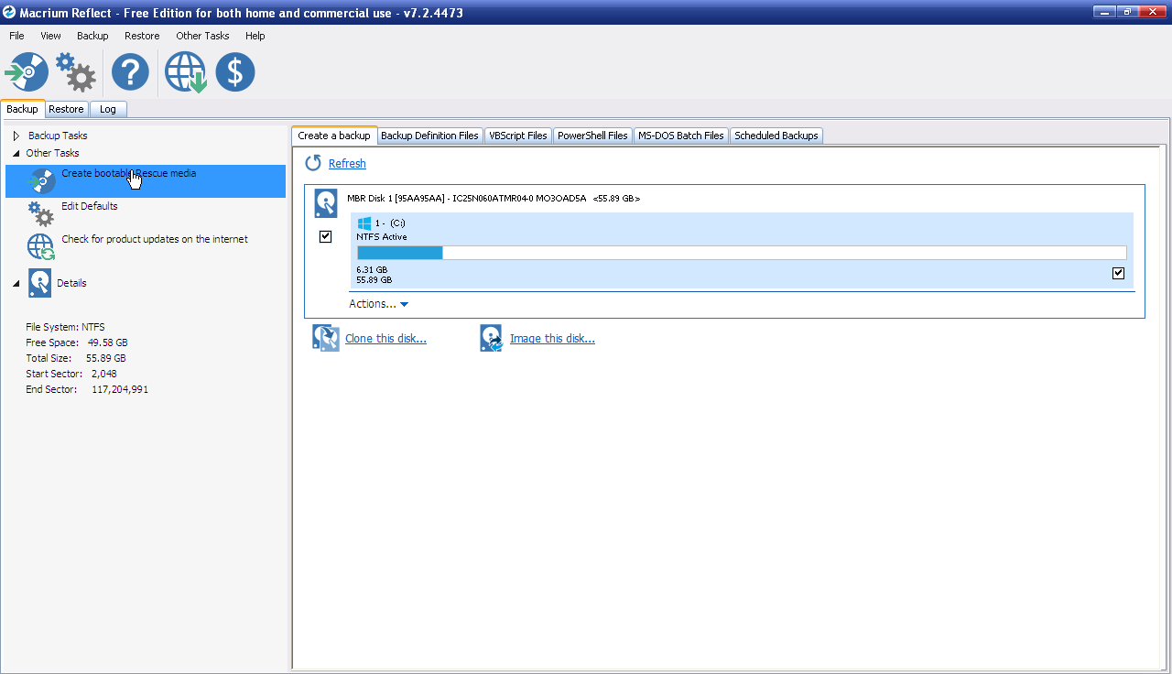Viewport: 1172px width, 674px height.
Task: Click the Check for product updates globe icon
Action: [x=41, y=247]
